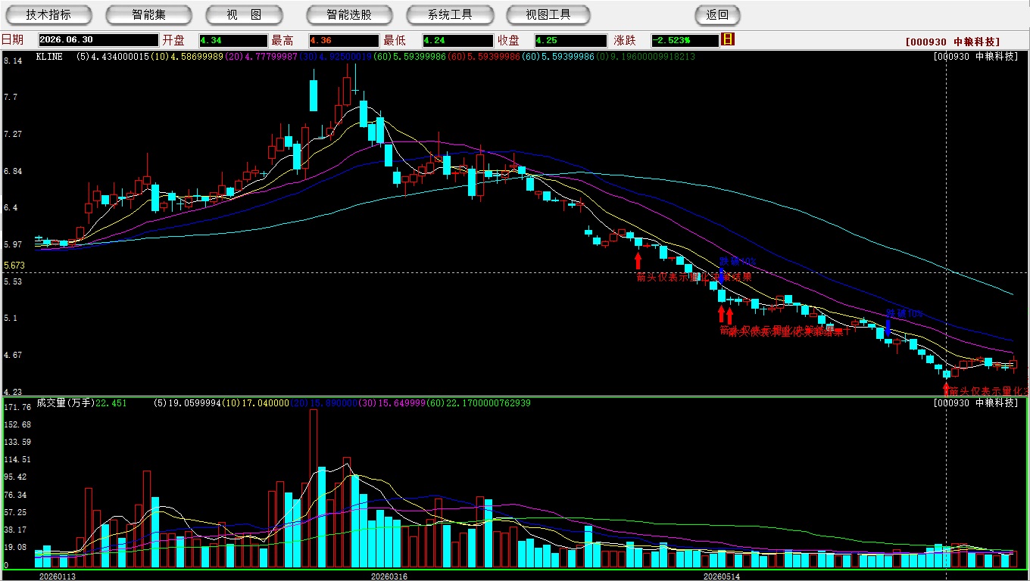Click the second 跌破10% blue marker
Image resolution: width=1030 pixels, height=581 pixels.
[904, 313]
